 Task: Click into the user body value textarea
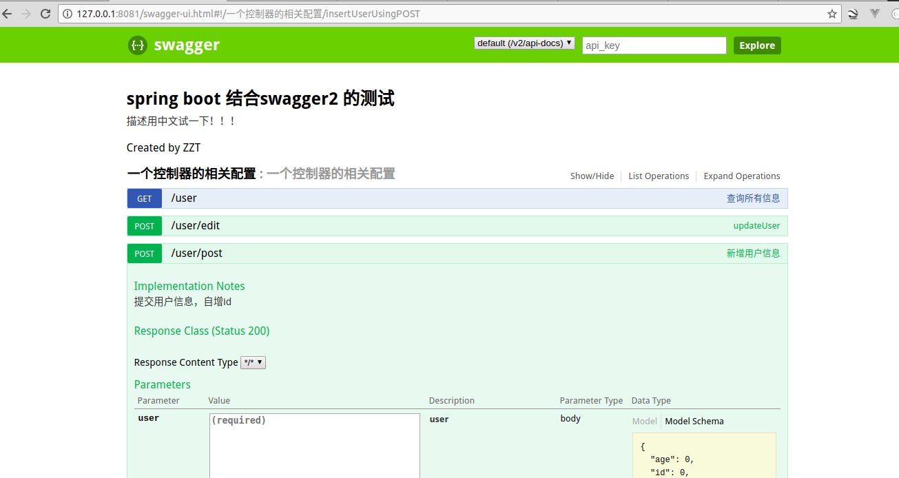point(315,446)
